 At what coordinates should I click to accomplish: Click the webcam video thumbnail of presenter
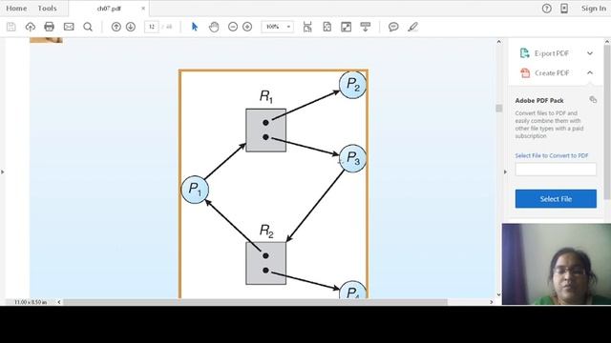pyautogui.click(x=557, y=264)
